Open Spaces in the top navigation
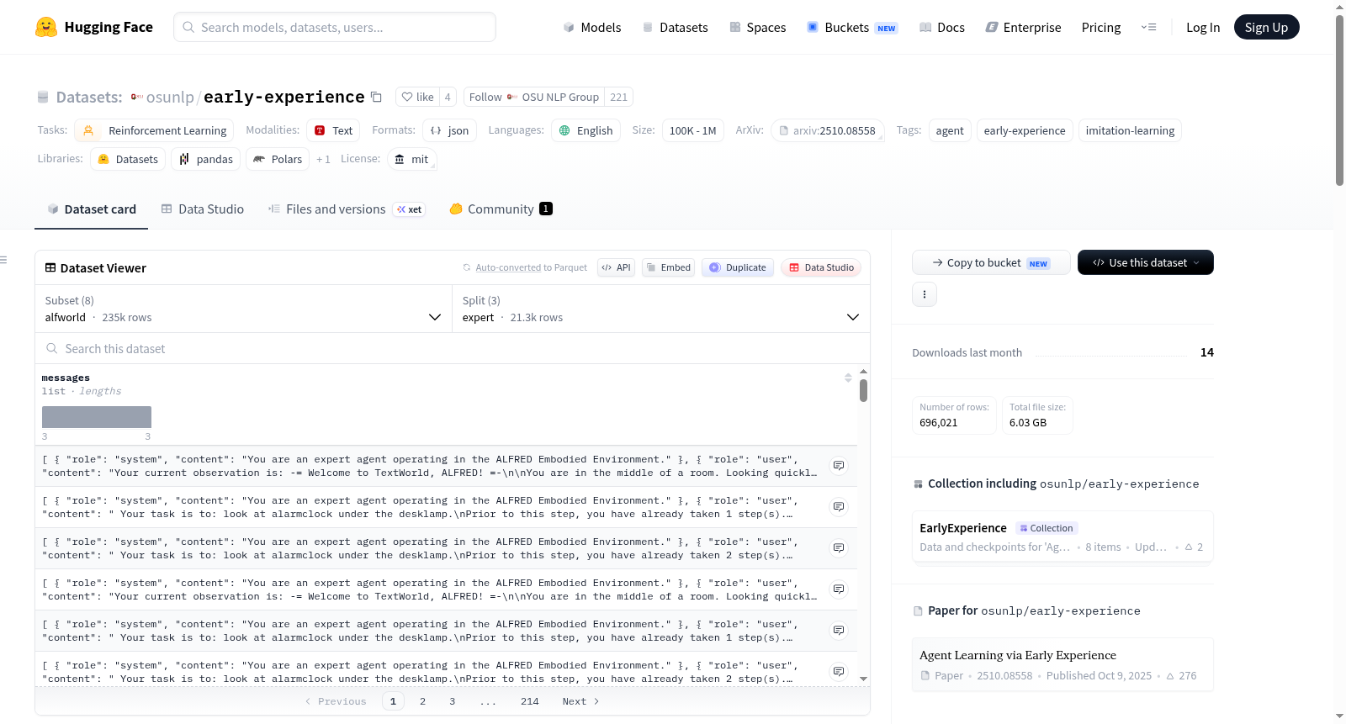Screen dimensions: 1346x724 coord(758,27)
